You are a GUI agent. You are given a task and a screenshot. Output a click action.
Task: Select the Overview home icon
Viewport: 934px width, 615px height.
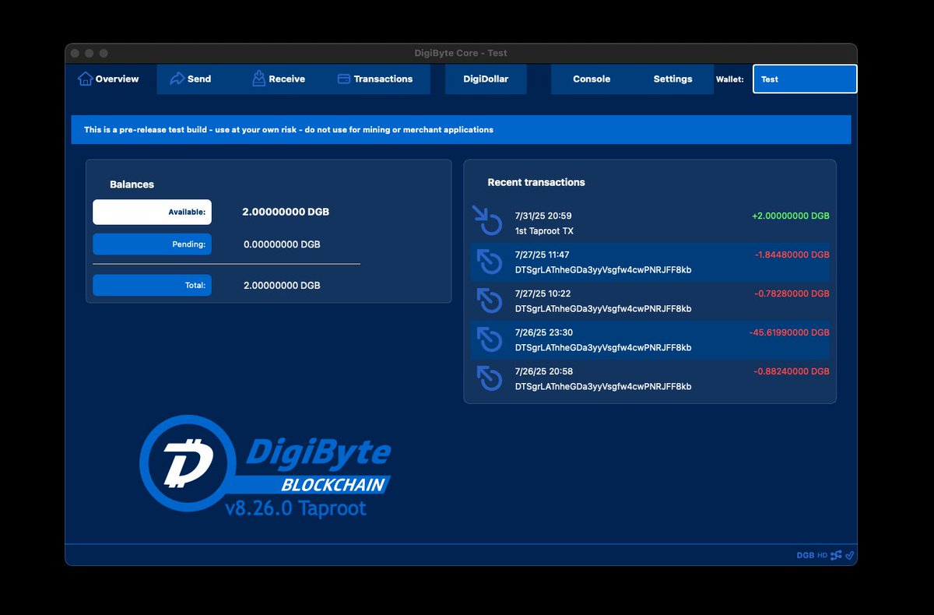tap(86, 78)
